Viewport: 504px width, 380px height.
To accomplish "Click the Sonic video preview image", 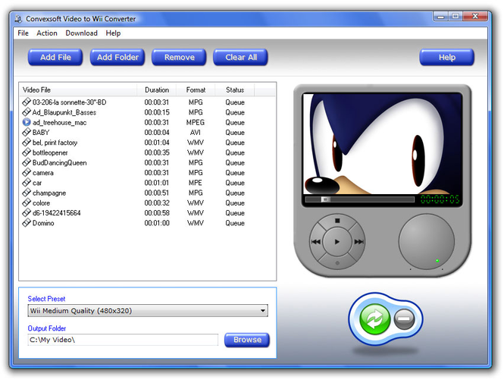I will point(383,144).
